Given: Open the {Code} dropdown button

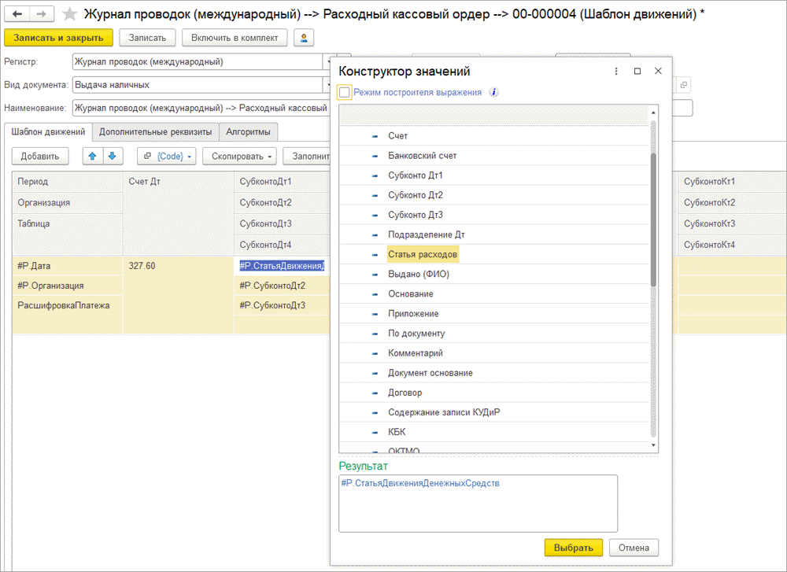Looking at the screenshot, I should 166,156.
